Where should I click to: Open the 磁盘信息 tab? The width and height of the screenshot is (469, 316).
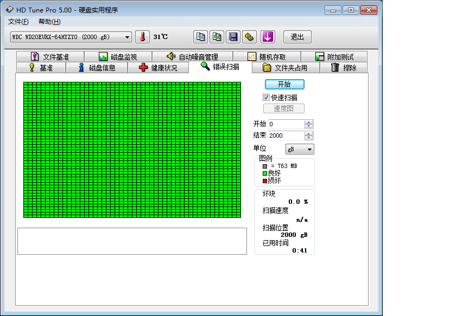[97, 68]
